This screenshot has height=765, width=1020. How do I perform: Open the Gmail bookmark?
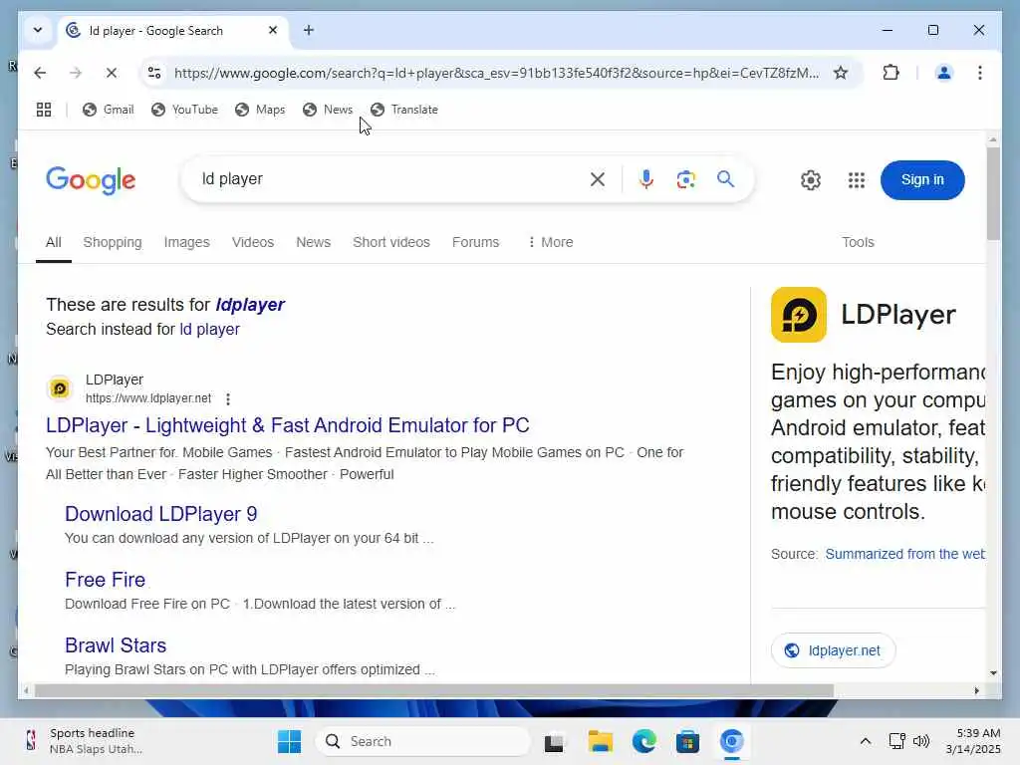click(x=108, y=110)
